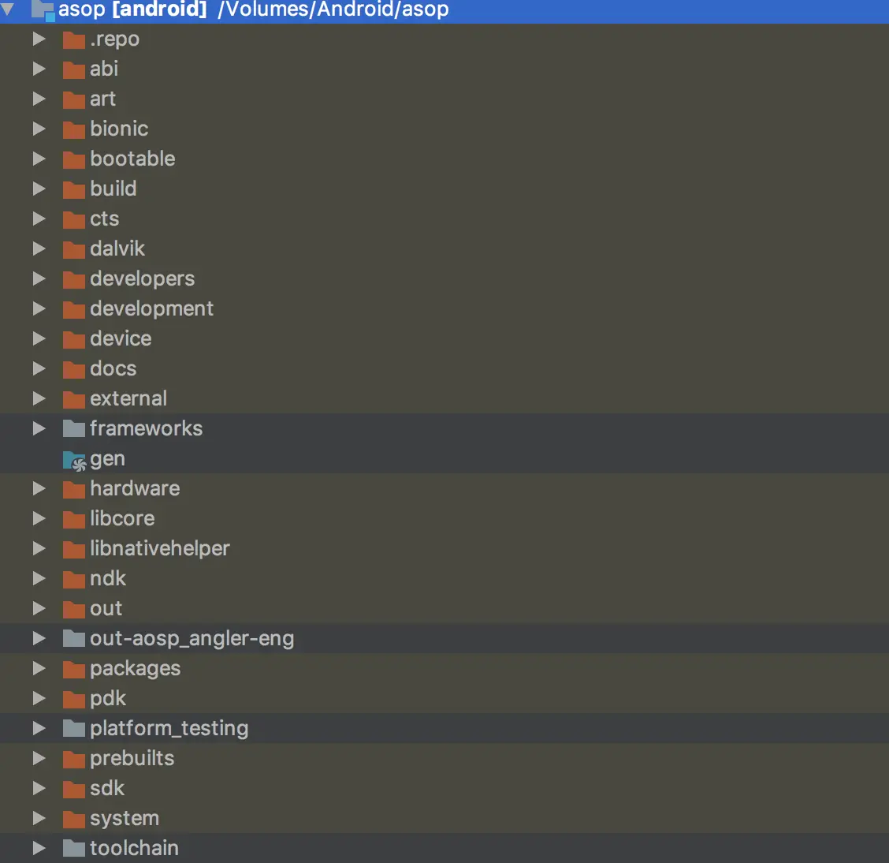The image size is (889, 863).
Task: Click the packages folder icon
Action: [74, 670]
